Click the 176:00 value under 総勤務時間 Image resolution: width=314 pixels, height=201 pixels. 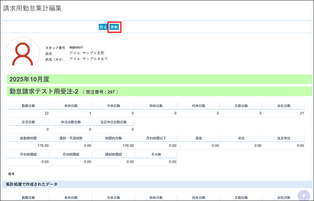(43, 146)
